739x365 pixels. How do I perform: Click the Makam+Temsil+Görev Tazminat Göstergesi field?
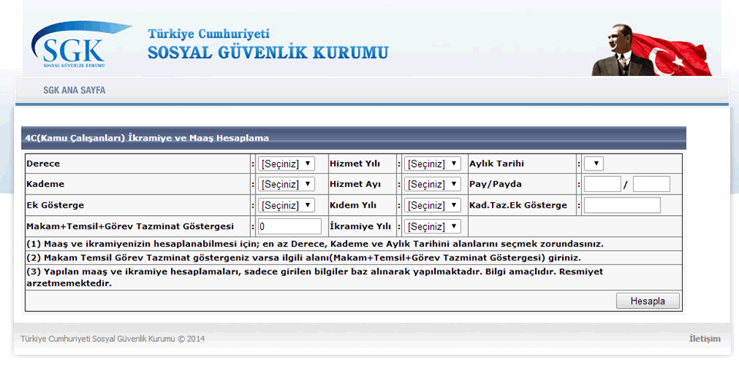click(289, 226)
